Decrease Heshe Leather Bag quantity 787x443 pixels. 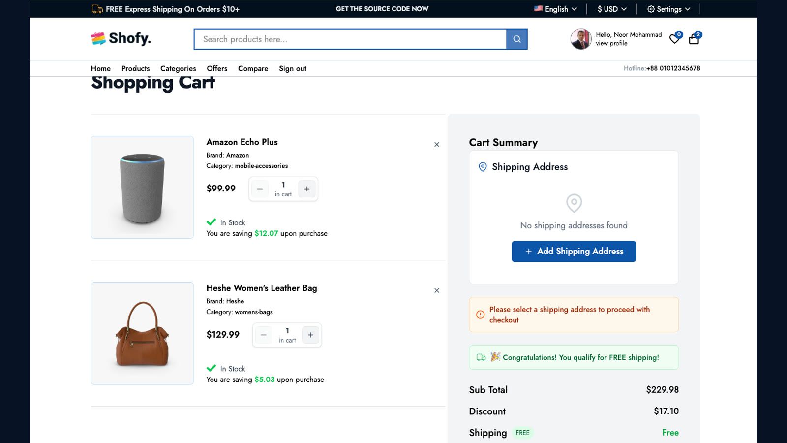click(x=264, y=335)
